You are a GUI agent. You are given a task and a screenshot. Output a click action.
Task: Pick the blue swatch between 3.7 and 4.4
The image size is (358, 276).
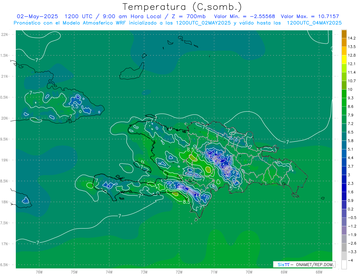(x=344, y=162)
